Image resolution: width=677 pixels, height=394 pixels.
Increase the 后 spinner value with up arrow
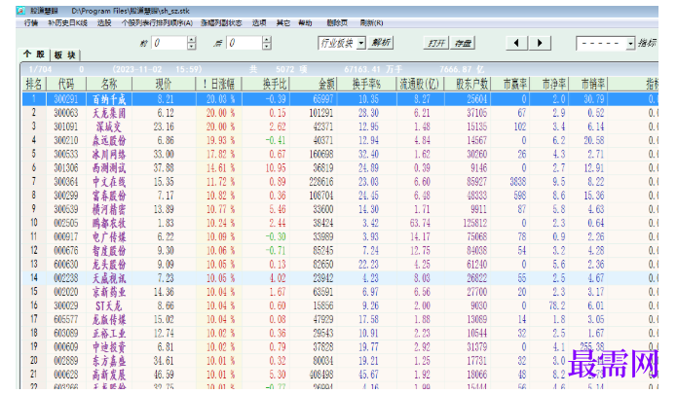point(267,40)
